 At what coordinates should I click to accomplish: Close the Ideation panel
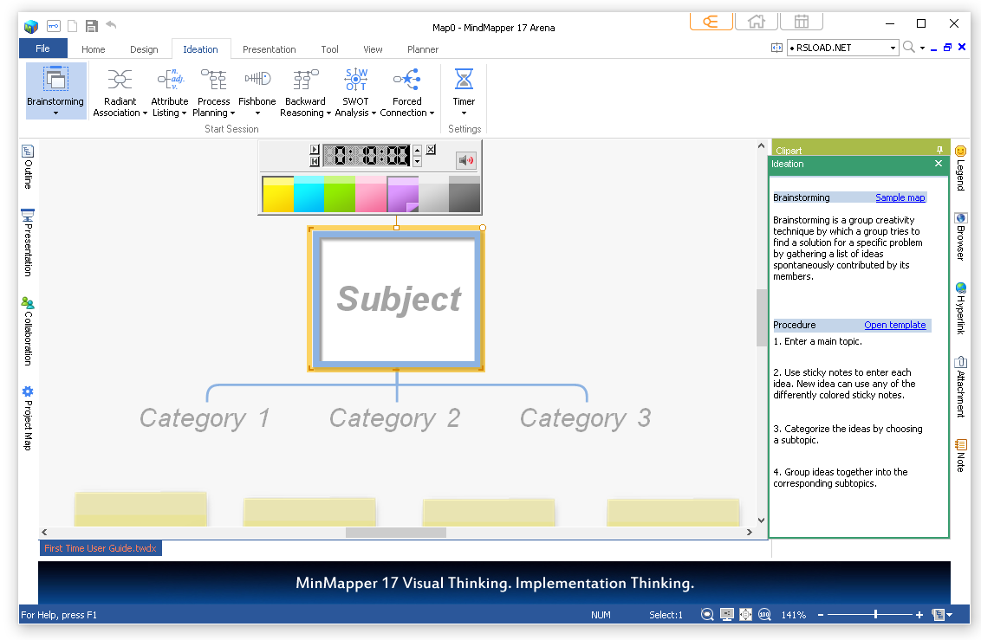point(939,164)
